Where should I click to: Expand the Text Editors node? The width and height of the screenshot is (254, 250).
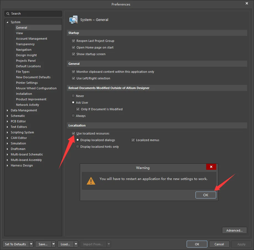coord(7,127)
